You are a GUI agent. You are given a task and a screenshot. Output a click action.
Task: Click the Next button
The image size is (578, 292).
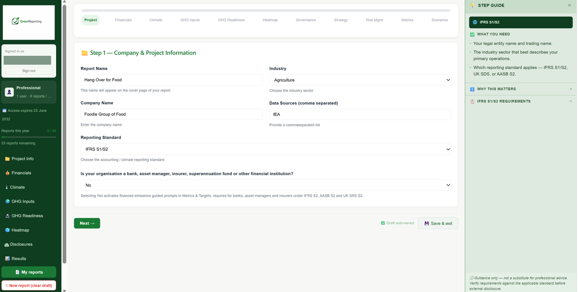tap(87, 223)
